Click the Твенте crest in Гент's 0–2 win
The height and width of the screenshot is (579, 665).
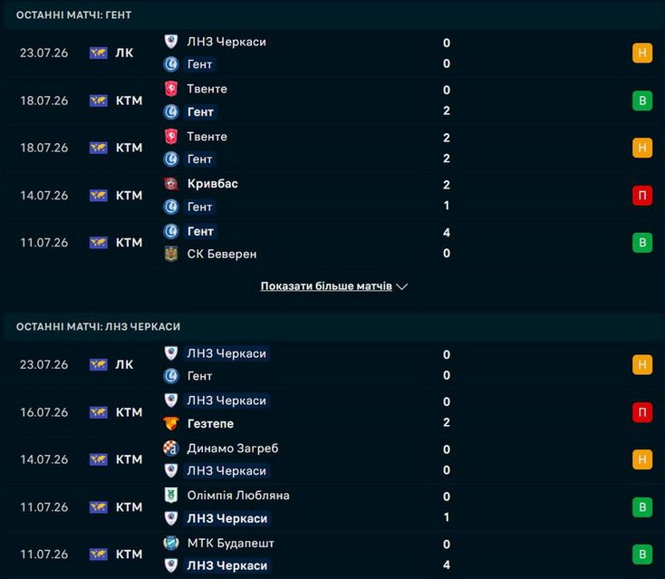[x=171, y=89]
